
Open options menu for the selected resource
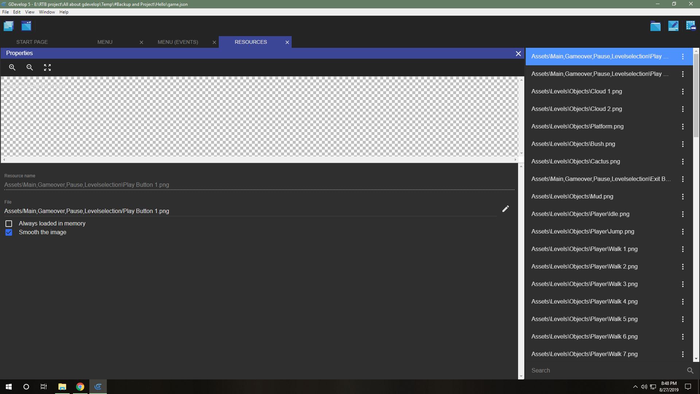(683, 57)
